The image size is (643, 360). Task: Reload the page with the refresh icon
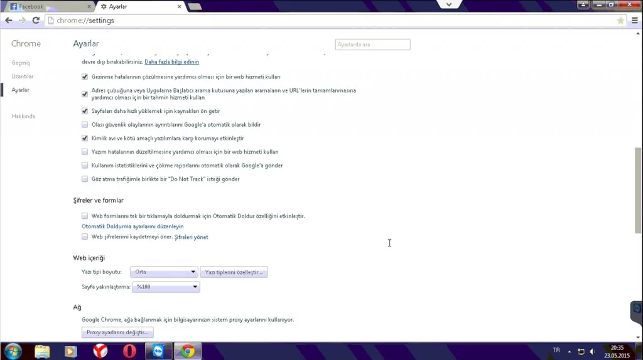tap(36, 20)
